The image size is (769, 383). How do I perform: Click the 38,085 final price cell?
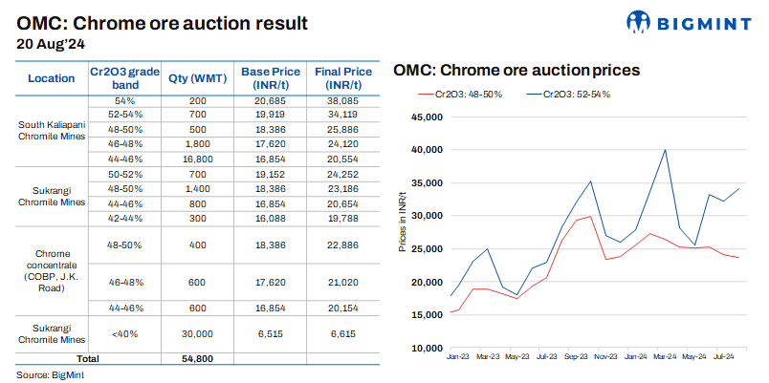(343, 100)
